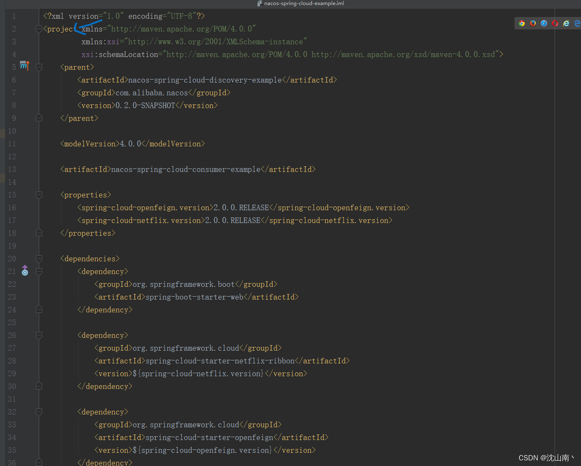Click nacos-spring-cloud-discovery-example artifactId text

205,80
